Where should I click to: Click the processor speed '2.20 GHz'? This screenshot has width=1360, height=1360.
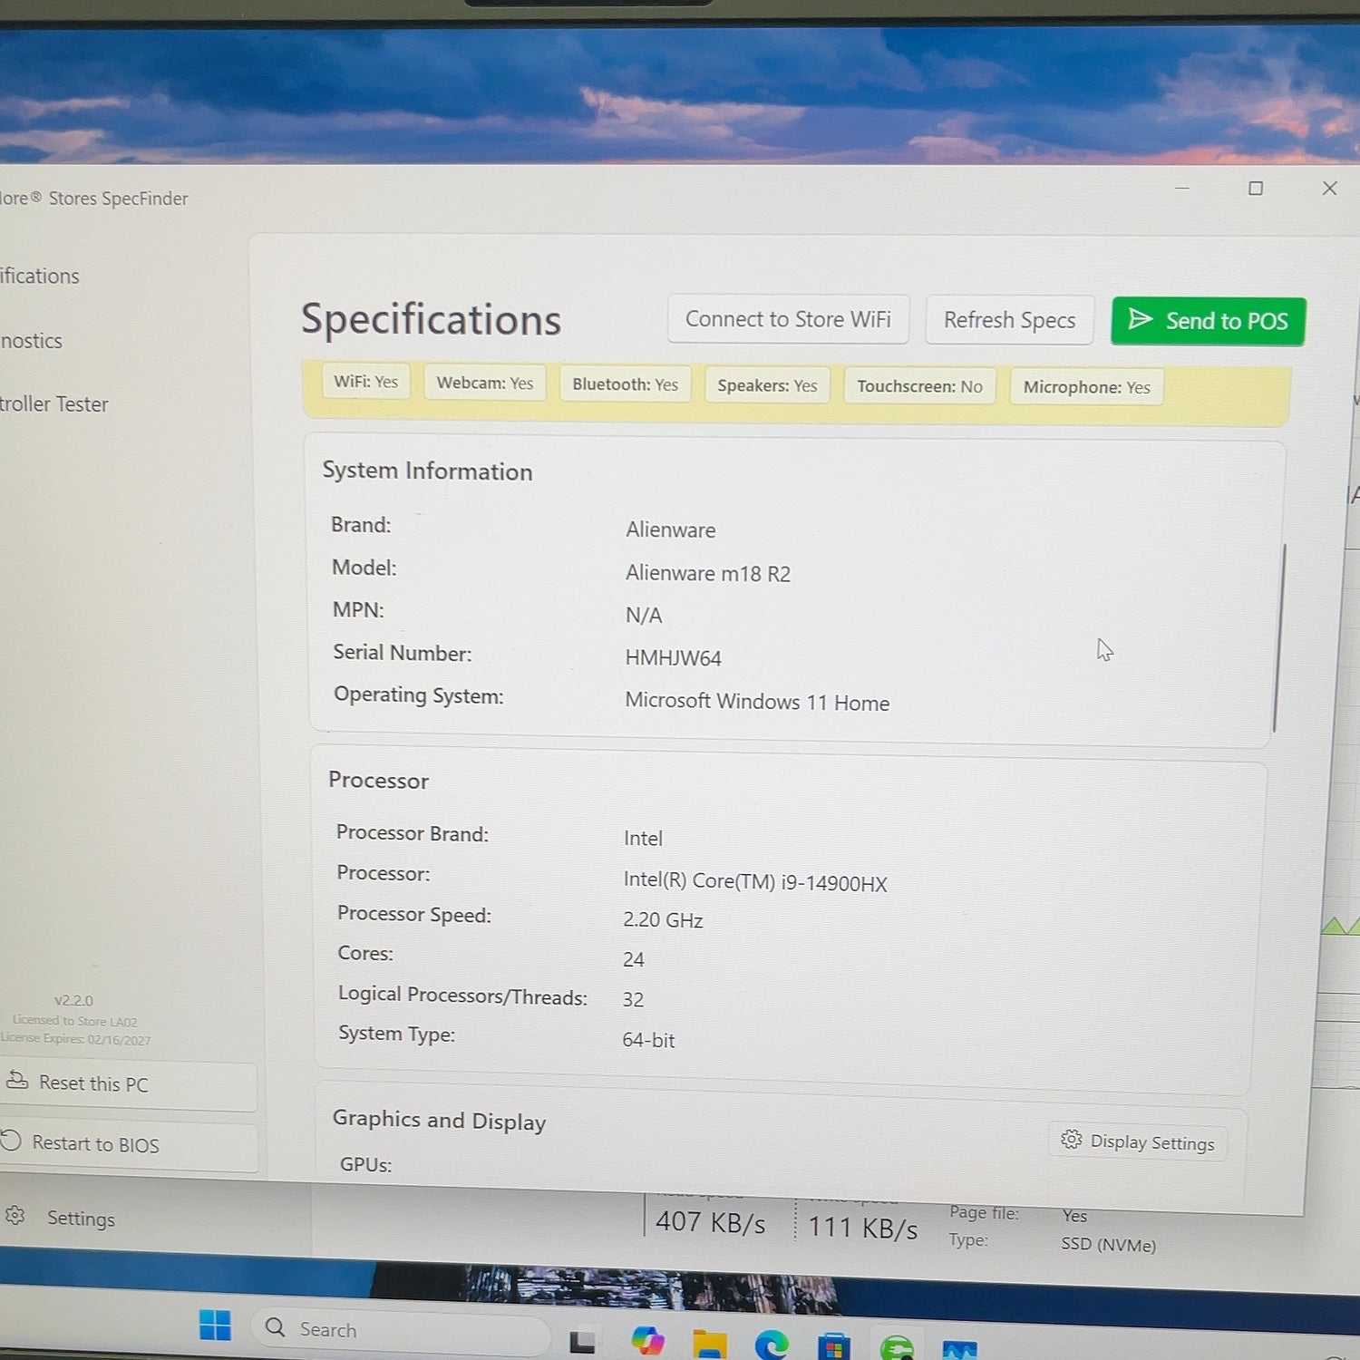pos(663,919)
